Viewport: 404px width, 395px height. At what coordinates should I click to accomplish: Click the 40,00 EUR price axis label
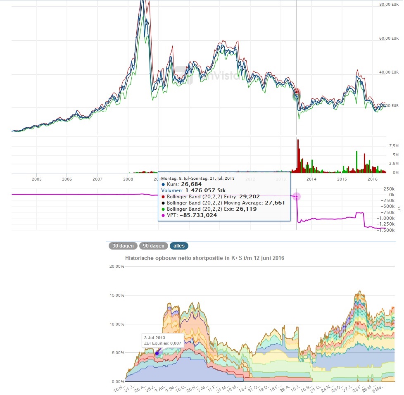tap(389, 72)
